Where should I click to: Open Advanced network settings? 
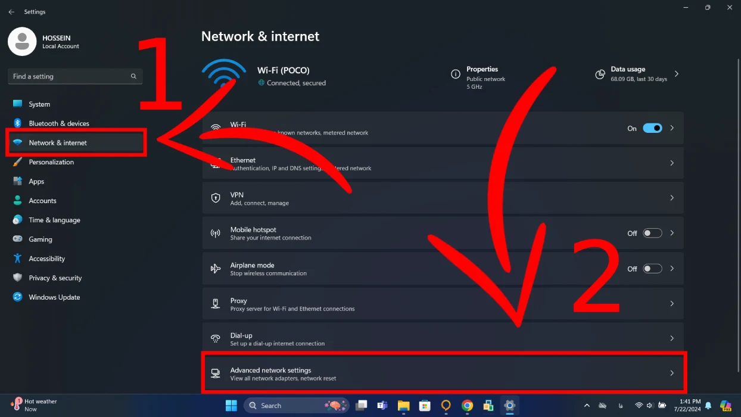(444, 374)
